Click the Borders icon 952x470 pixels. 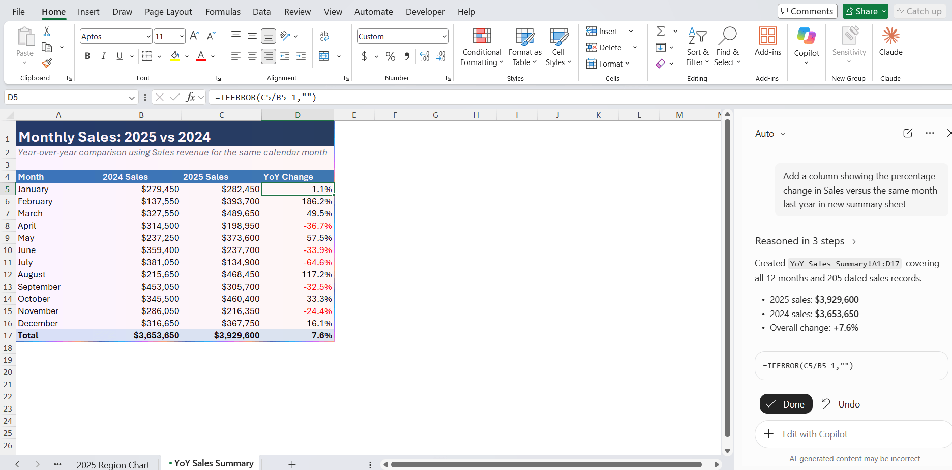click(x=147, y=56)
